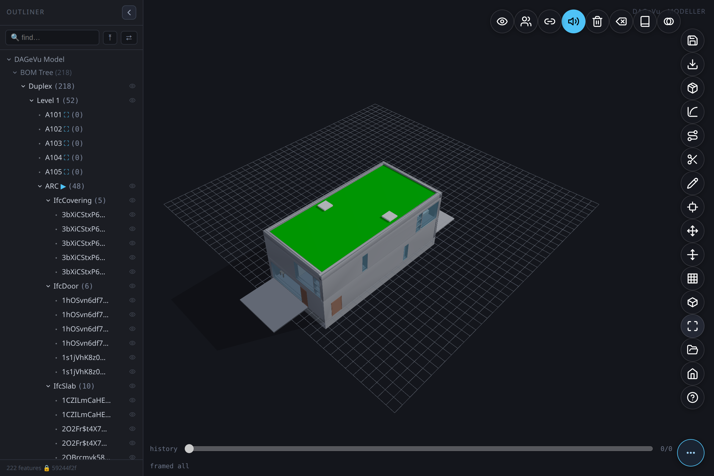Click the history slider handle

point(189,449)
